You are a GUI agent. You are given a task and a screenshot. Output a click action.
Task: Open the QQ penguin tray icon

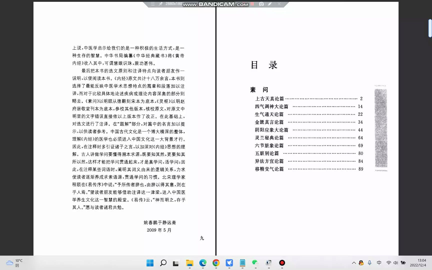click(361, 263)
